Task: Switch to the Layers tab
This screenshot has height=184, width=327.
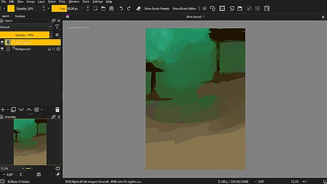Action: (x=6, y=16)
